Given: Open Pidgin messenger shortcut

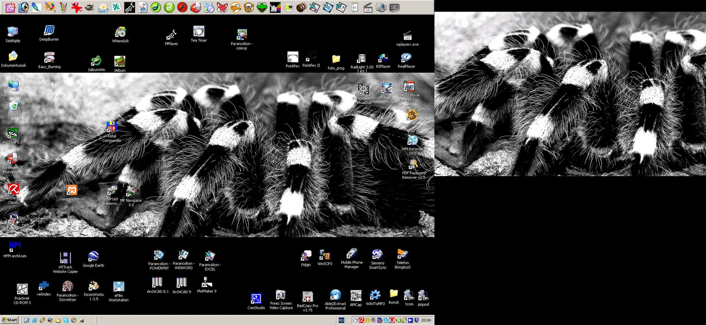Looking at the screenshot, I should pyautogui.click(x=306, y=259).
